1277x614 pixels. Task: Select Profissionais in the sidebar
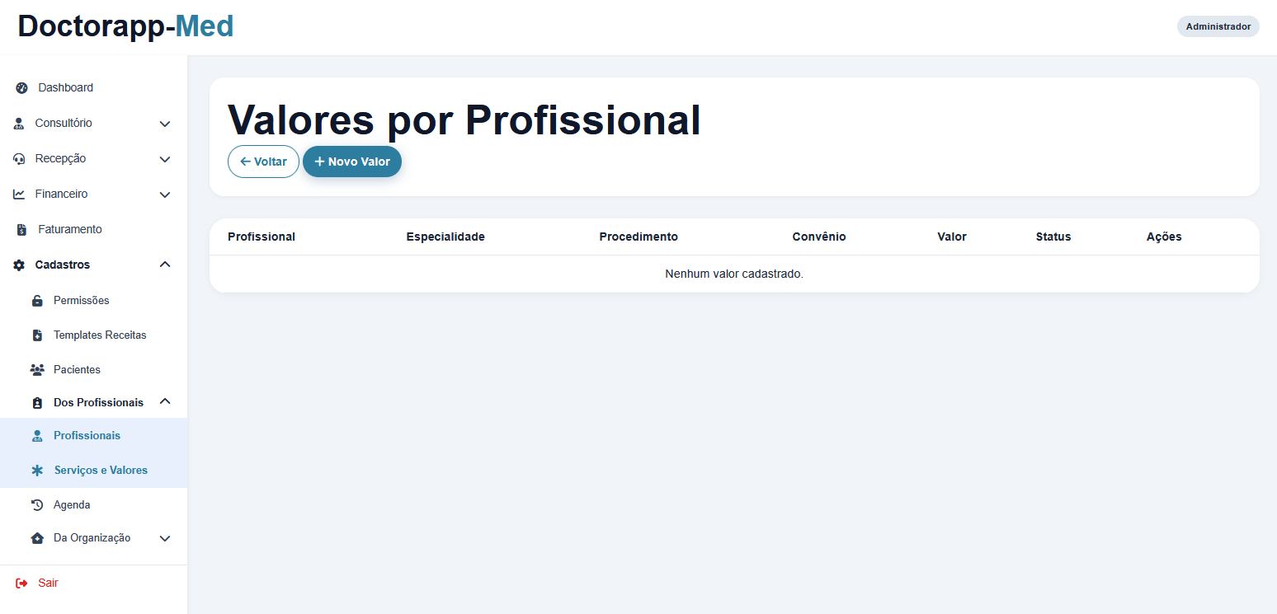94,435
